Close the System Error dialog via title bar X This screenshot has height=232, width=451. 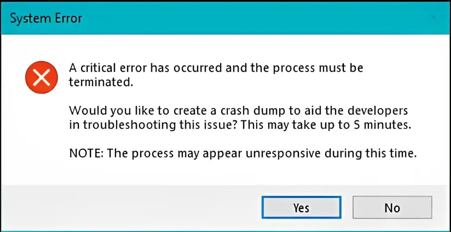pos(433,18)
